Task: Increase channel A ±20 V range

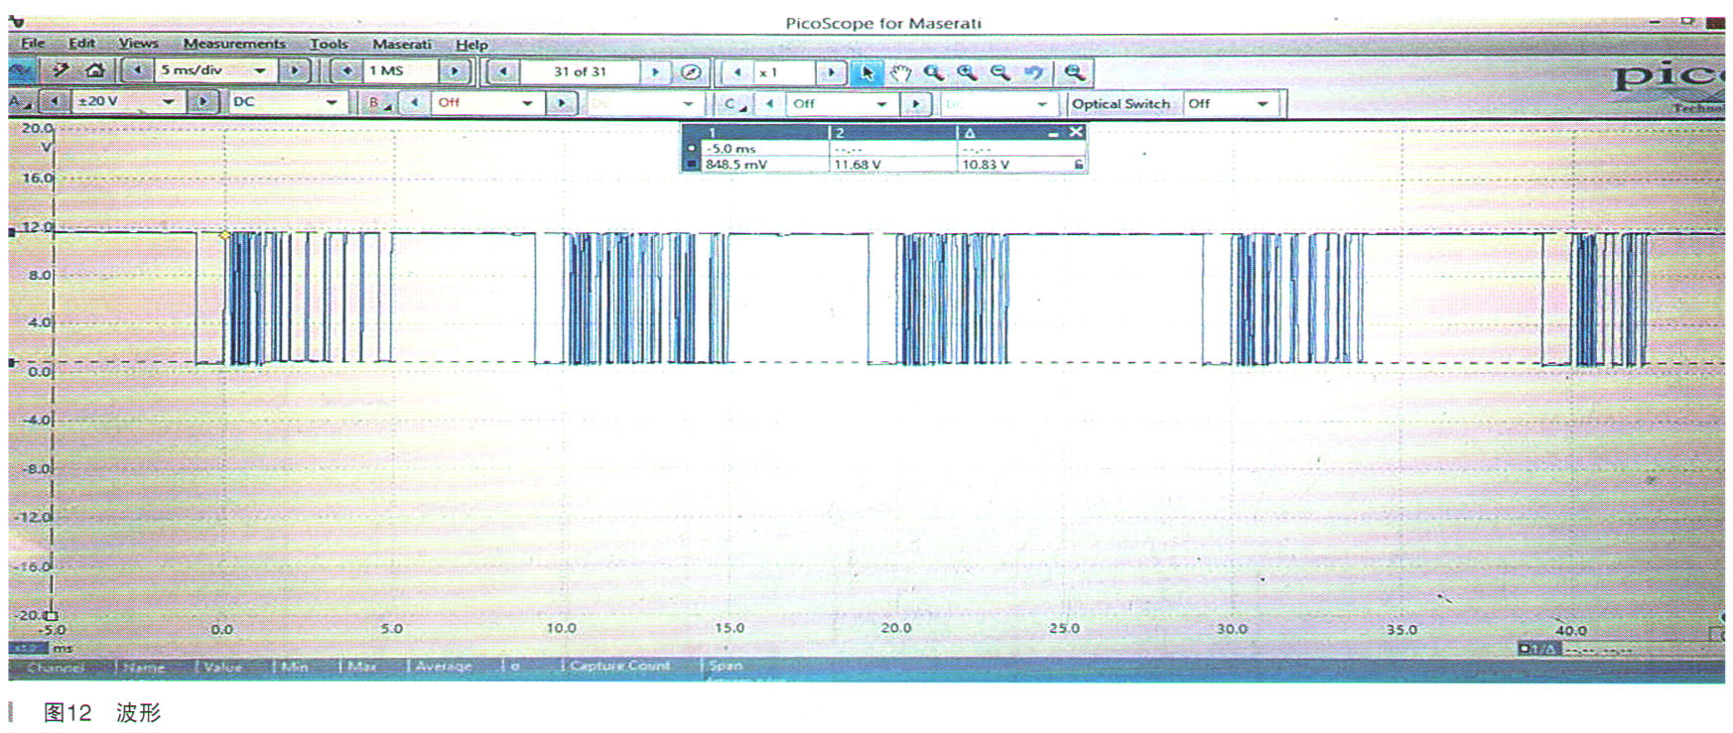Action: click(x=202, y=101)
